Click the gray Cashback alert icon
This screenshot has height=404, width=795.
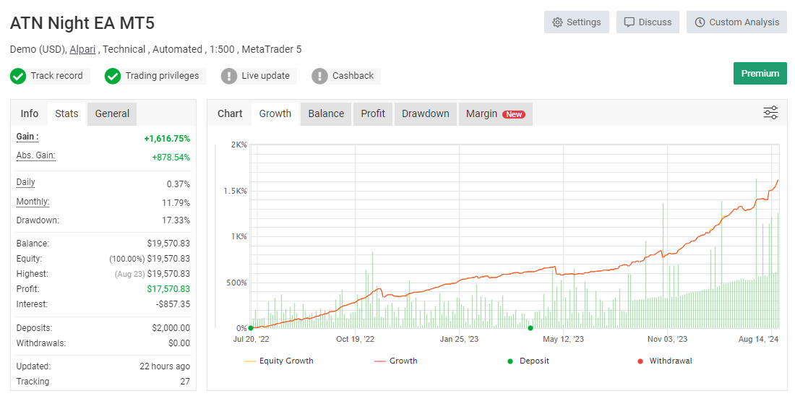pyautogui.click(x=319, y=76)
